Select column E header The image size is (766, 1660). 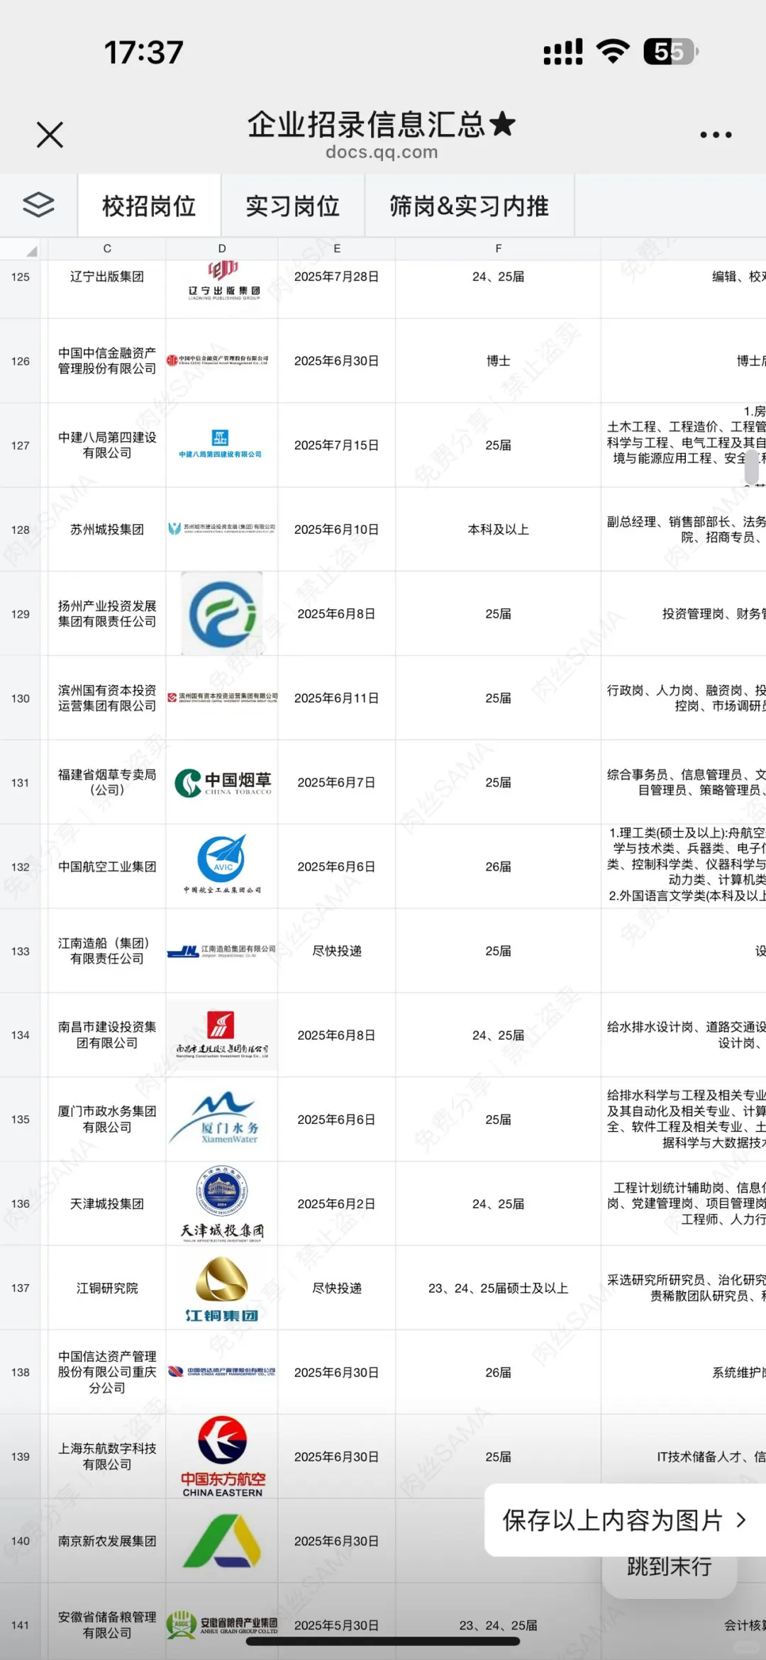[337, 249]
